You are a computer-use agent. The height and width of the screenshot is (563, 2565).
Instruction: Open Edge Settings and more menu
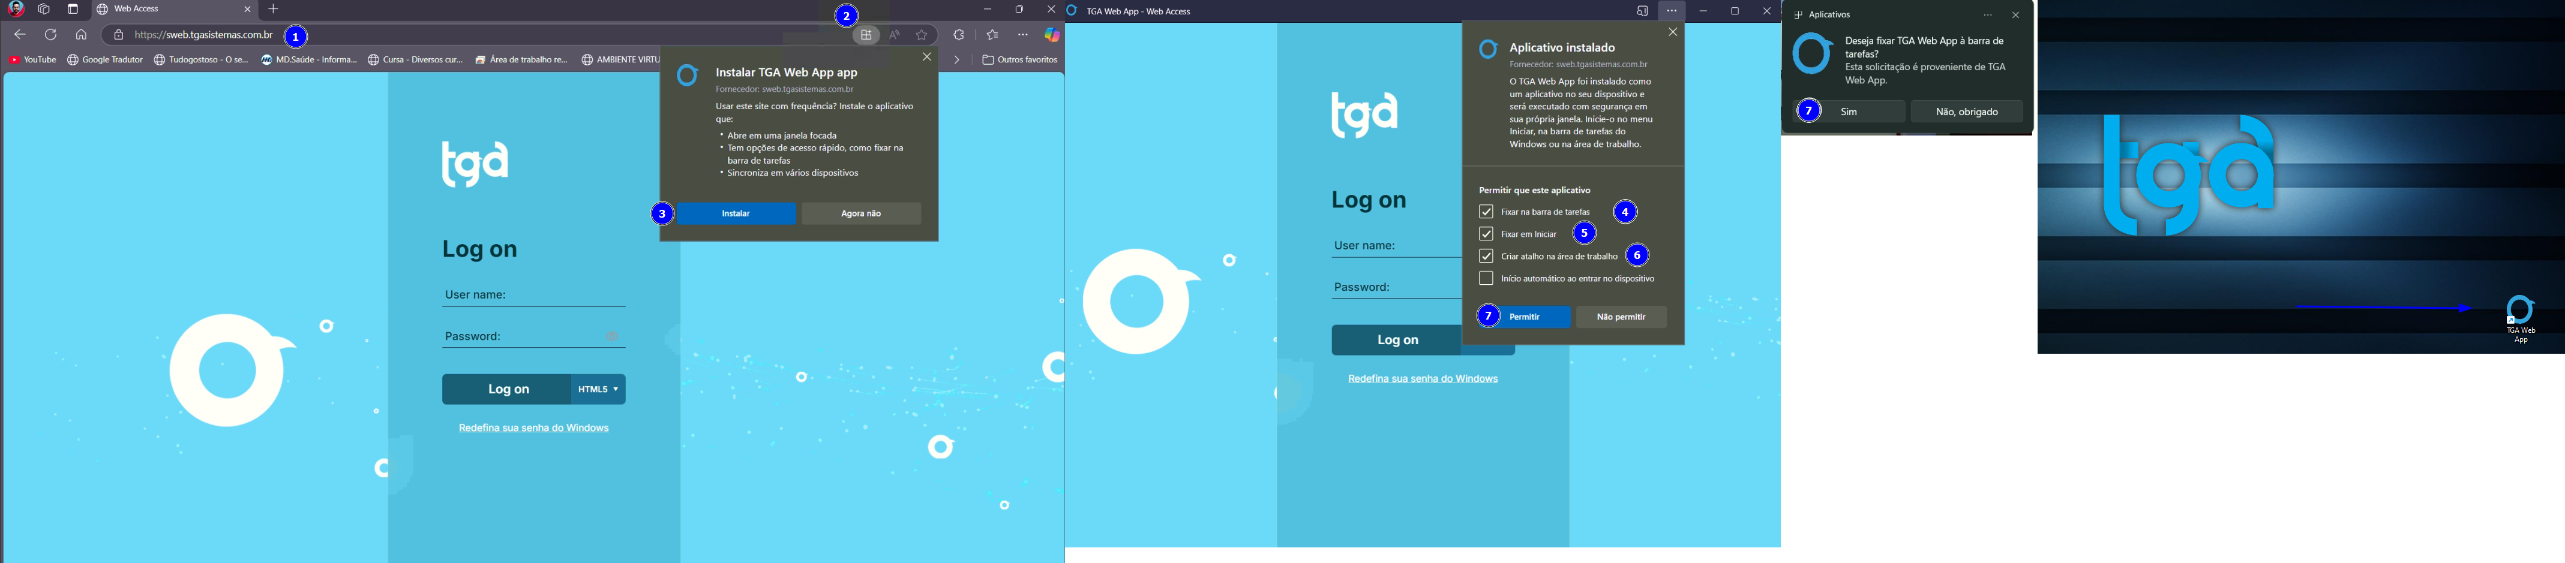coord(1022,36)
